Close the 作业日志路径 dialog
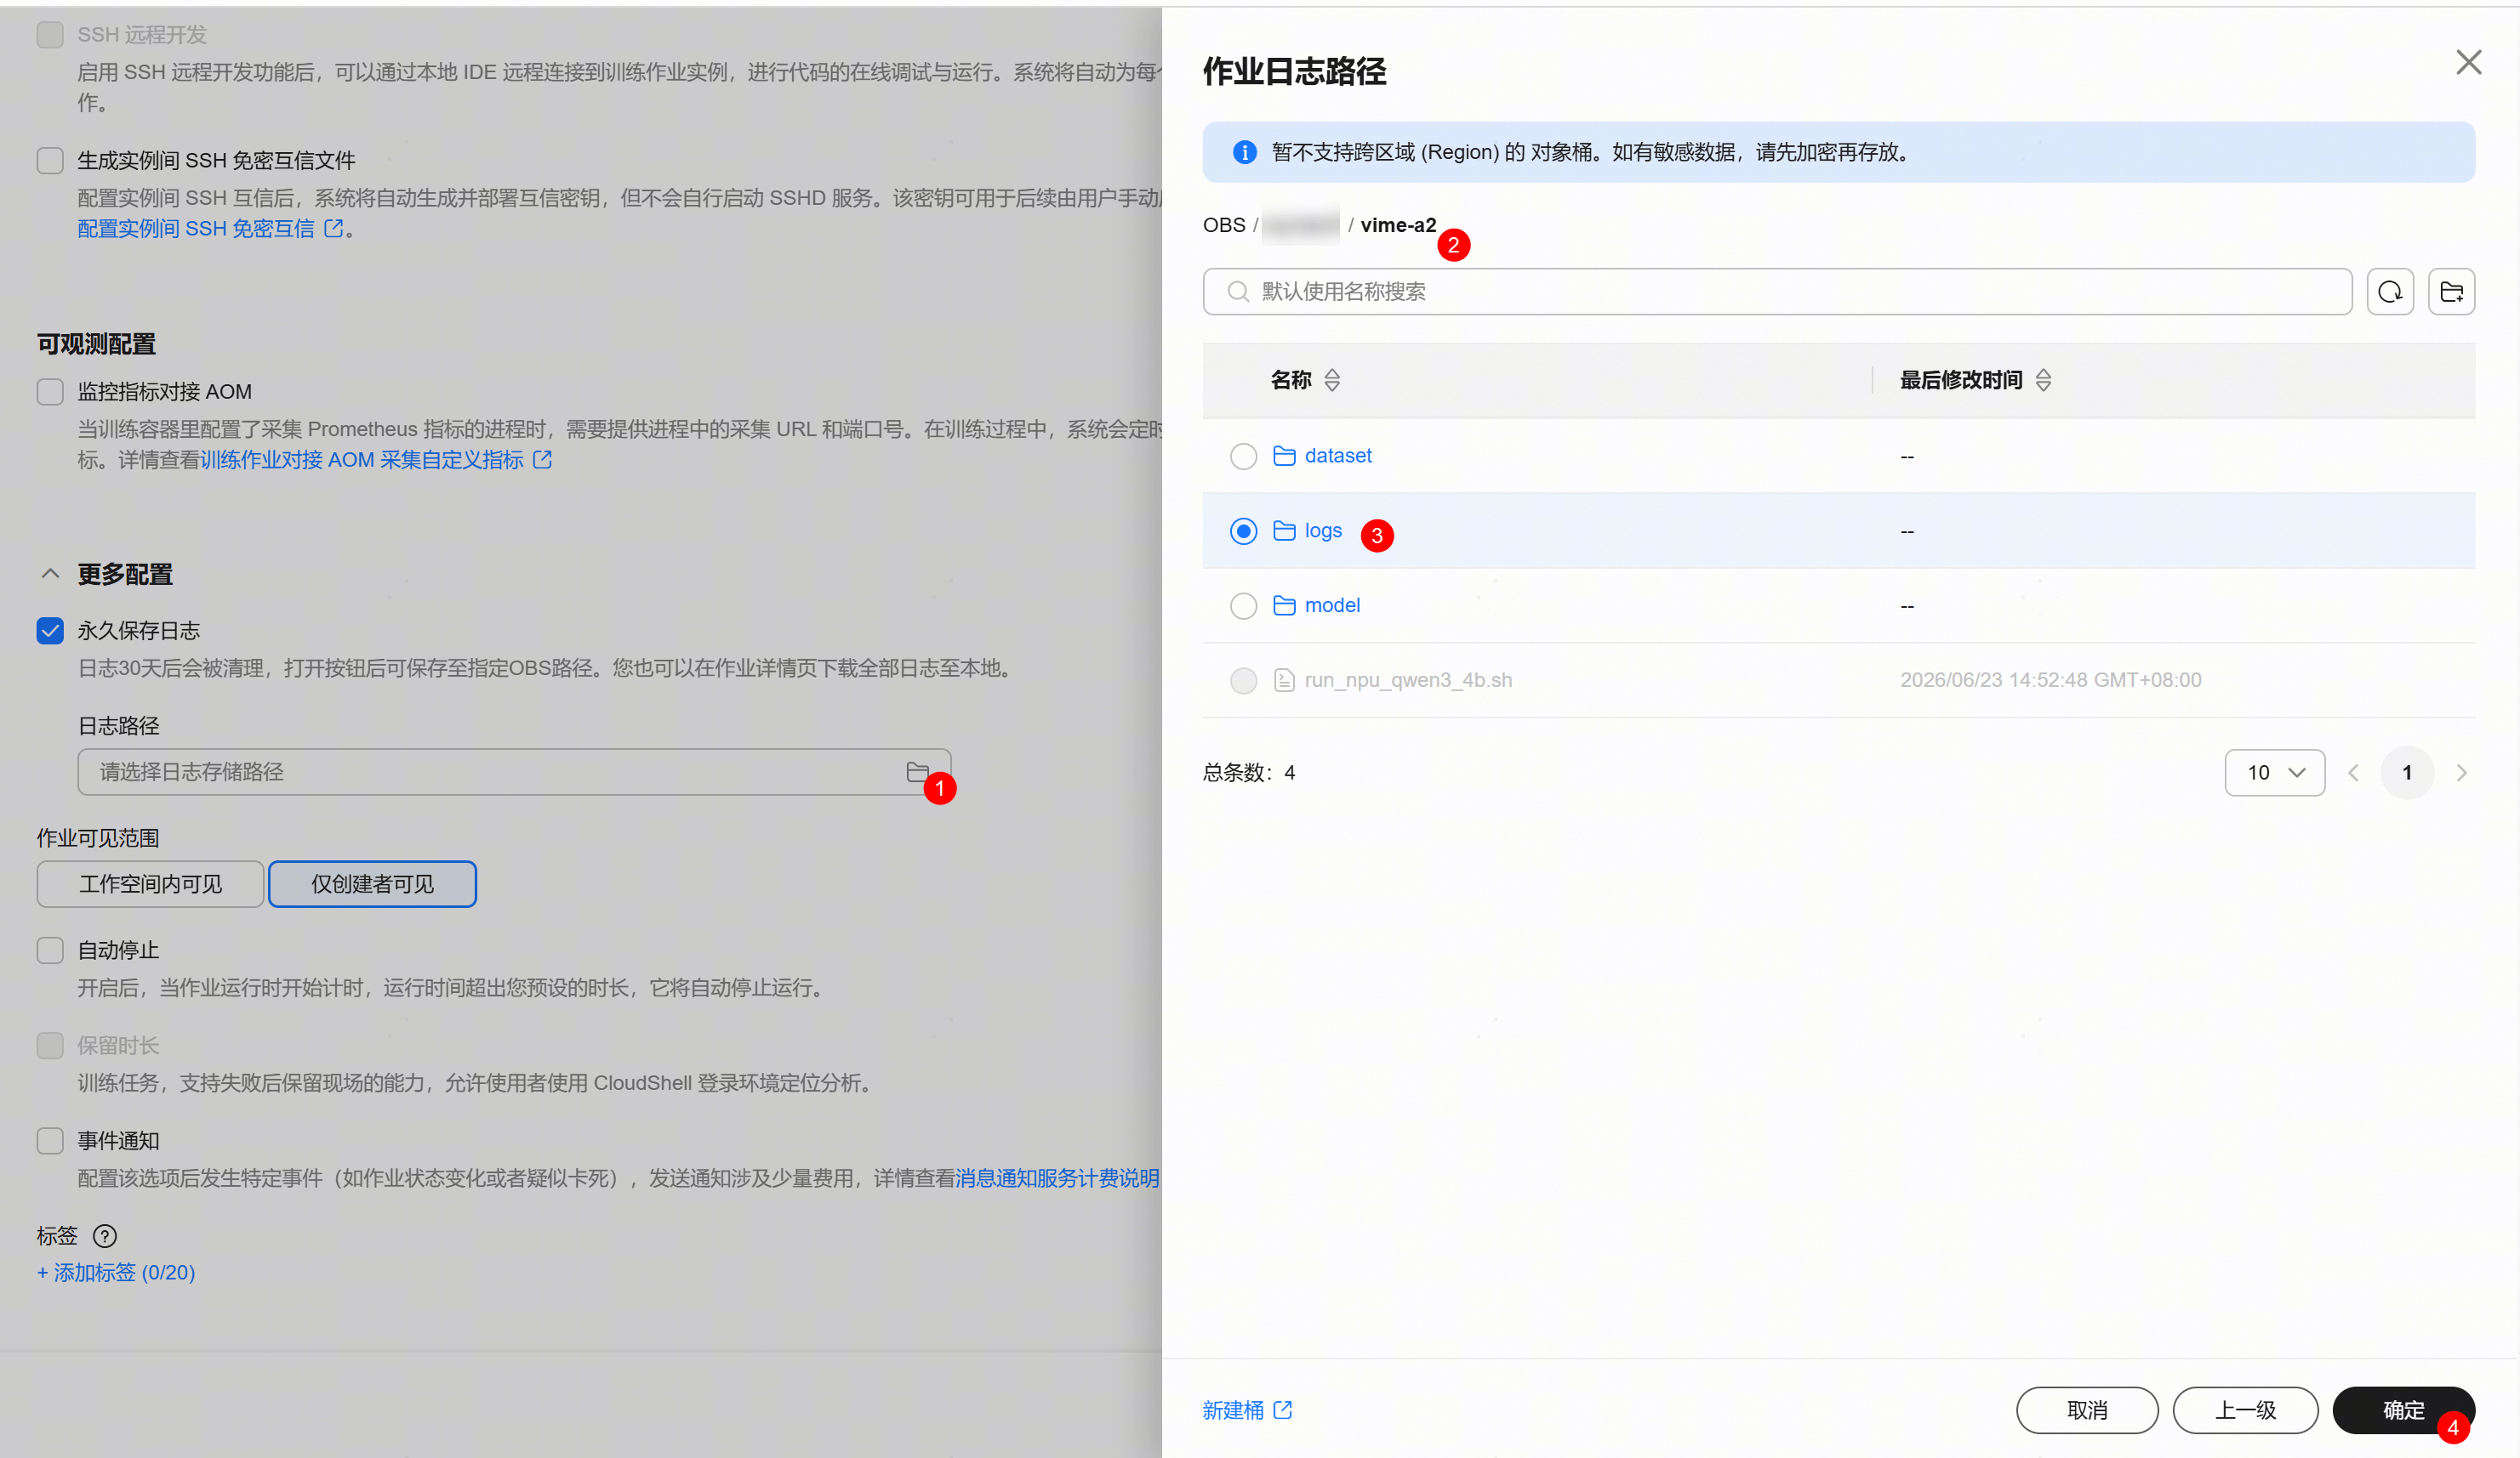This screenshot has width=2520, height=1458. pyautogui.click(x=2468, y=63)
